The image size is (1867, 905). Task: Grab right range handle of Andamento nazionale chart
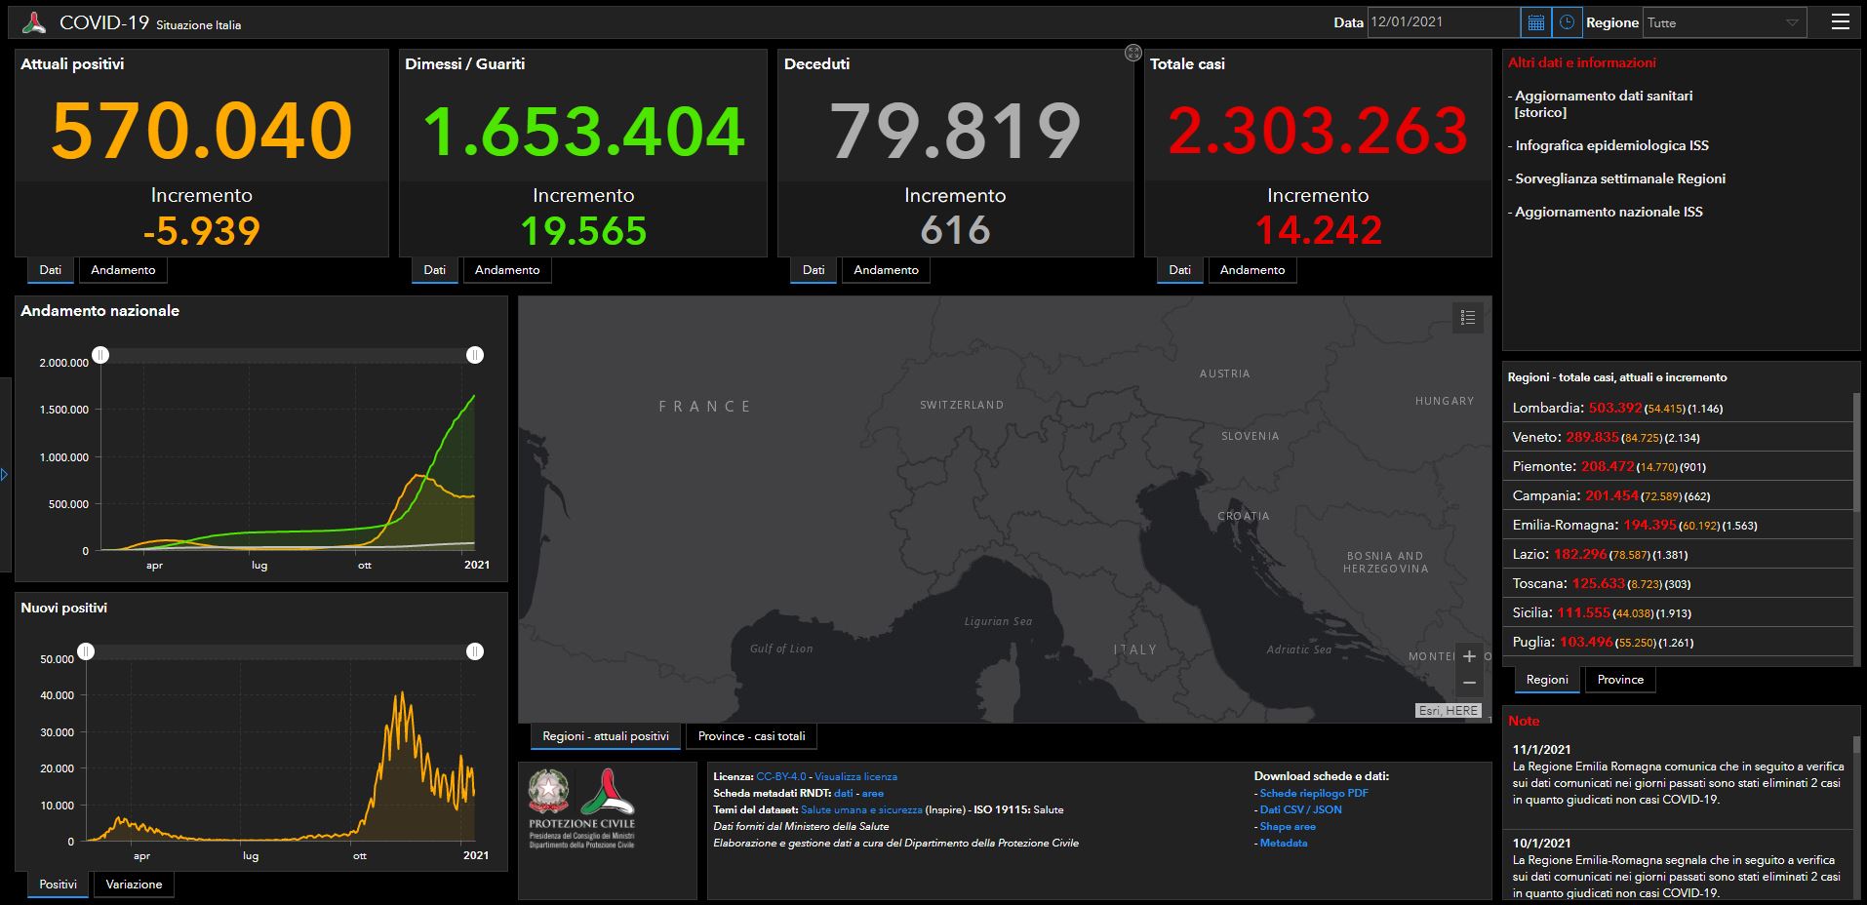click(475, 355)
